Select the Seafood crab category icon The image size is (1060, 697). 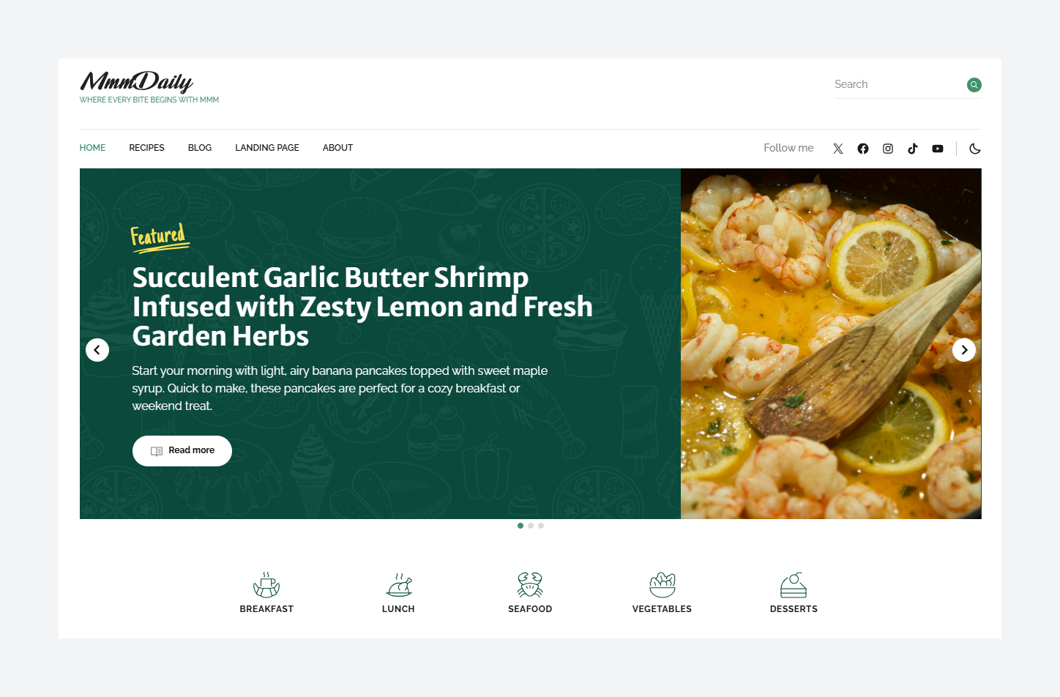coord(530,585)
